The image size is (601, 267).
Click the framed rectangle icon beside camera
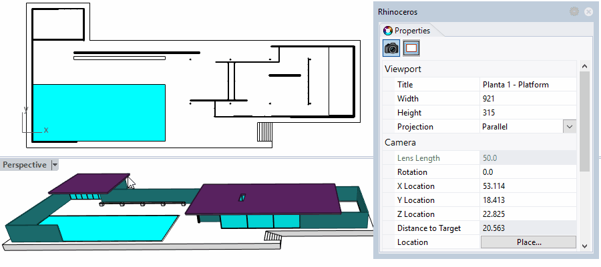(411, 48)
